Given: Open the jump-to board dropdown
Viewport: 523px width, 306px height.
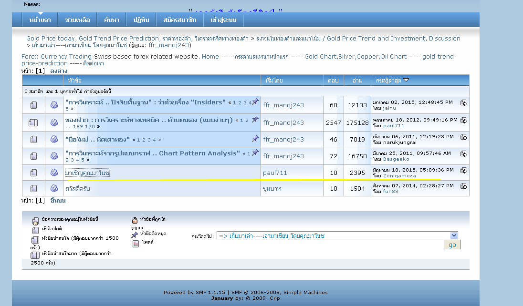Looking at the screenshot, I should (x=454, y=235).
